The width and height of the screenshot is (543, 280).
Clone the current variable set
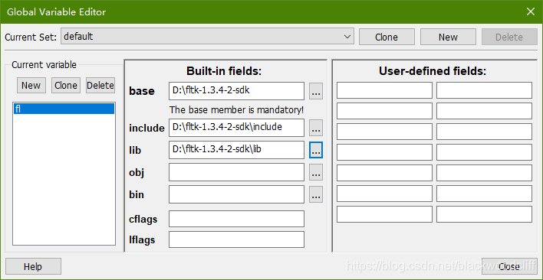point(387,37)
